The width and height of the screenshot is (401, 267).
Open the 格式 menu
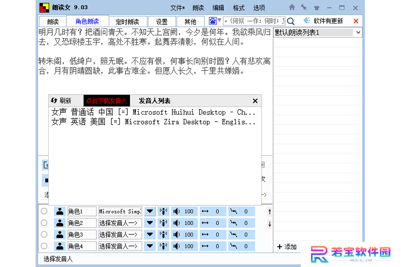[x=239, y=8]
